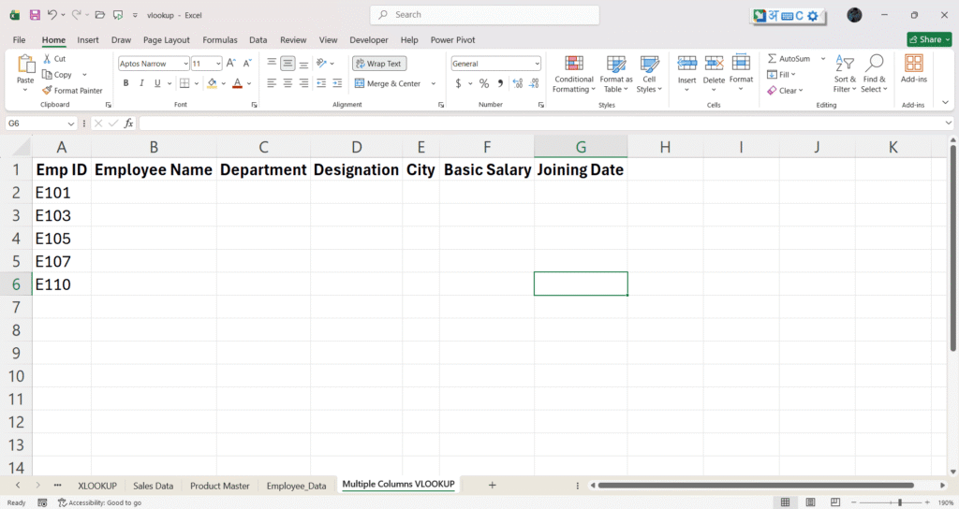Click the Insert Function fx icon
Image resolution: width=959 pixels, height=509 pixels.
click(x=128, y=124)
